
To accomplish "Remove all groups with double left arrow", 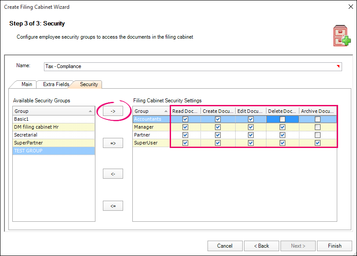I will [113, 206].
